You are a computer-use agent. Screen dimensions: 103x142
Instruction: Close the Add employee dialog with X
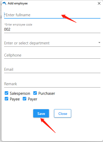pyautogui.click(x=99, y=3)
